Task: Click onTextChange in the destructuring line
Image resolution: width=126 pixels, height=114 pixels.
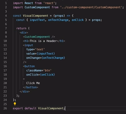Action: pos(58,20)
